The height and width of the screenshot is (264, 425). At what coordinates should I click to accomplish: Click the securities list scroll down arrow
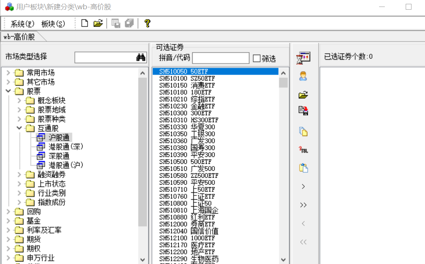click(283, 260)
